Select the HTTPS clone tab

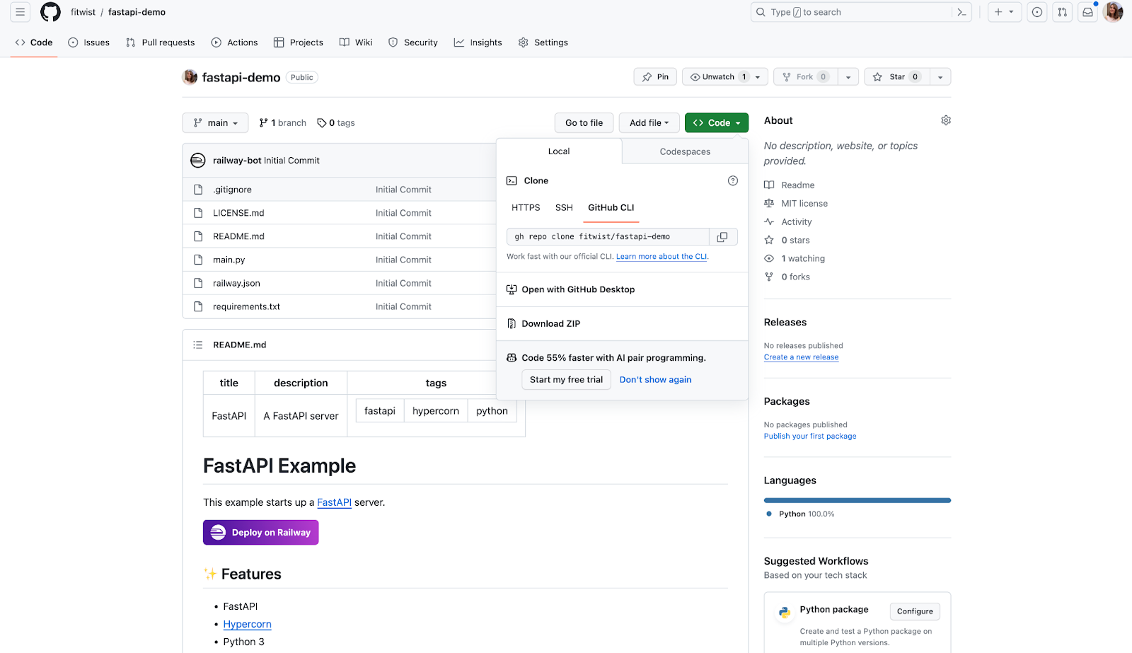click(526, 208)
